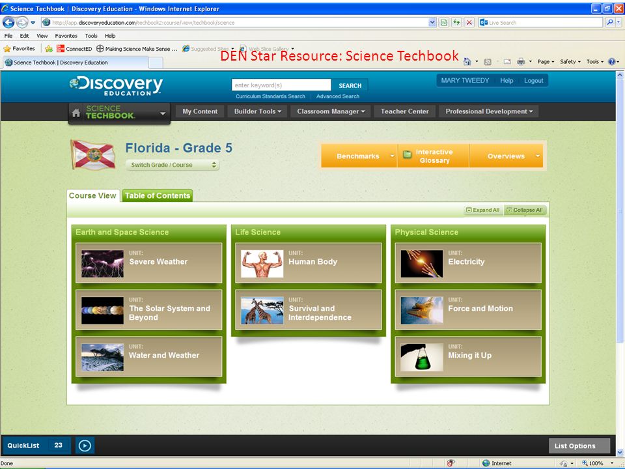
Task: Open the Force and Motion unit
Action: [468, 310]
